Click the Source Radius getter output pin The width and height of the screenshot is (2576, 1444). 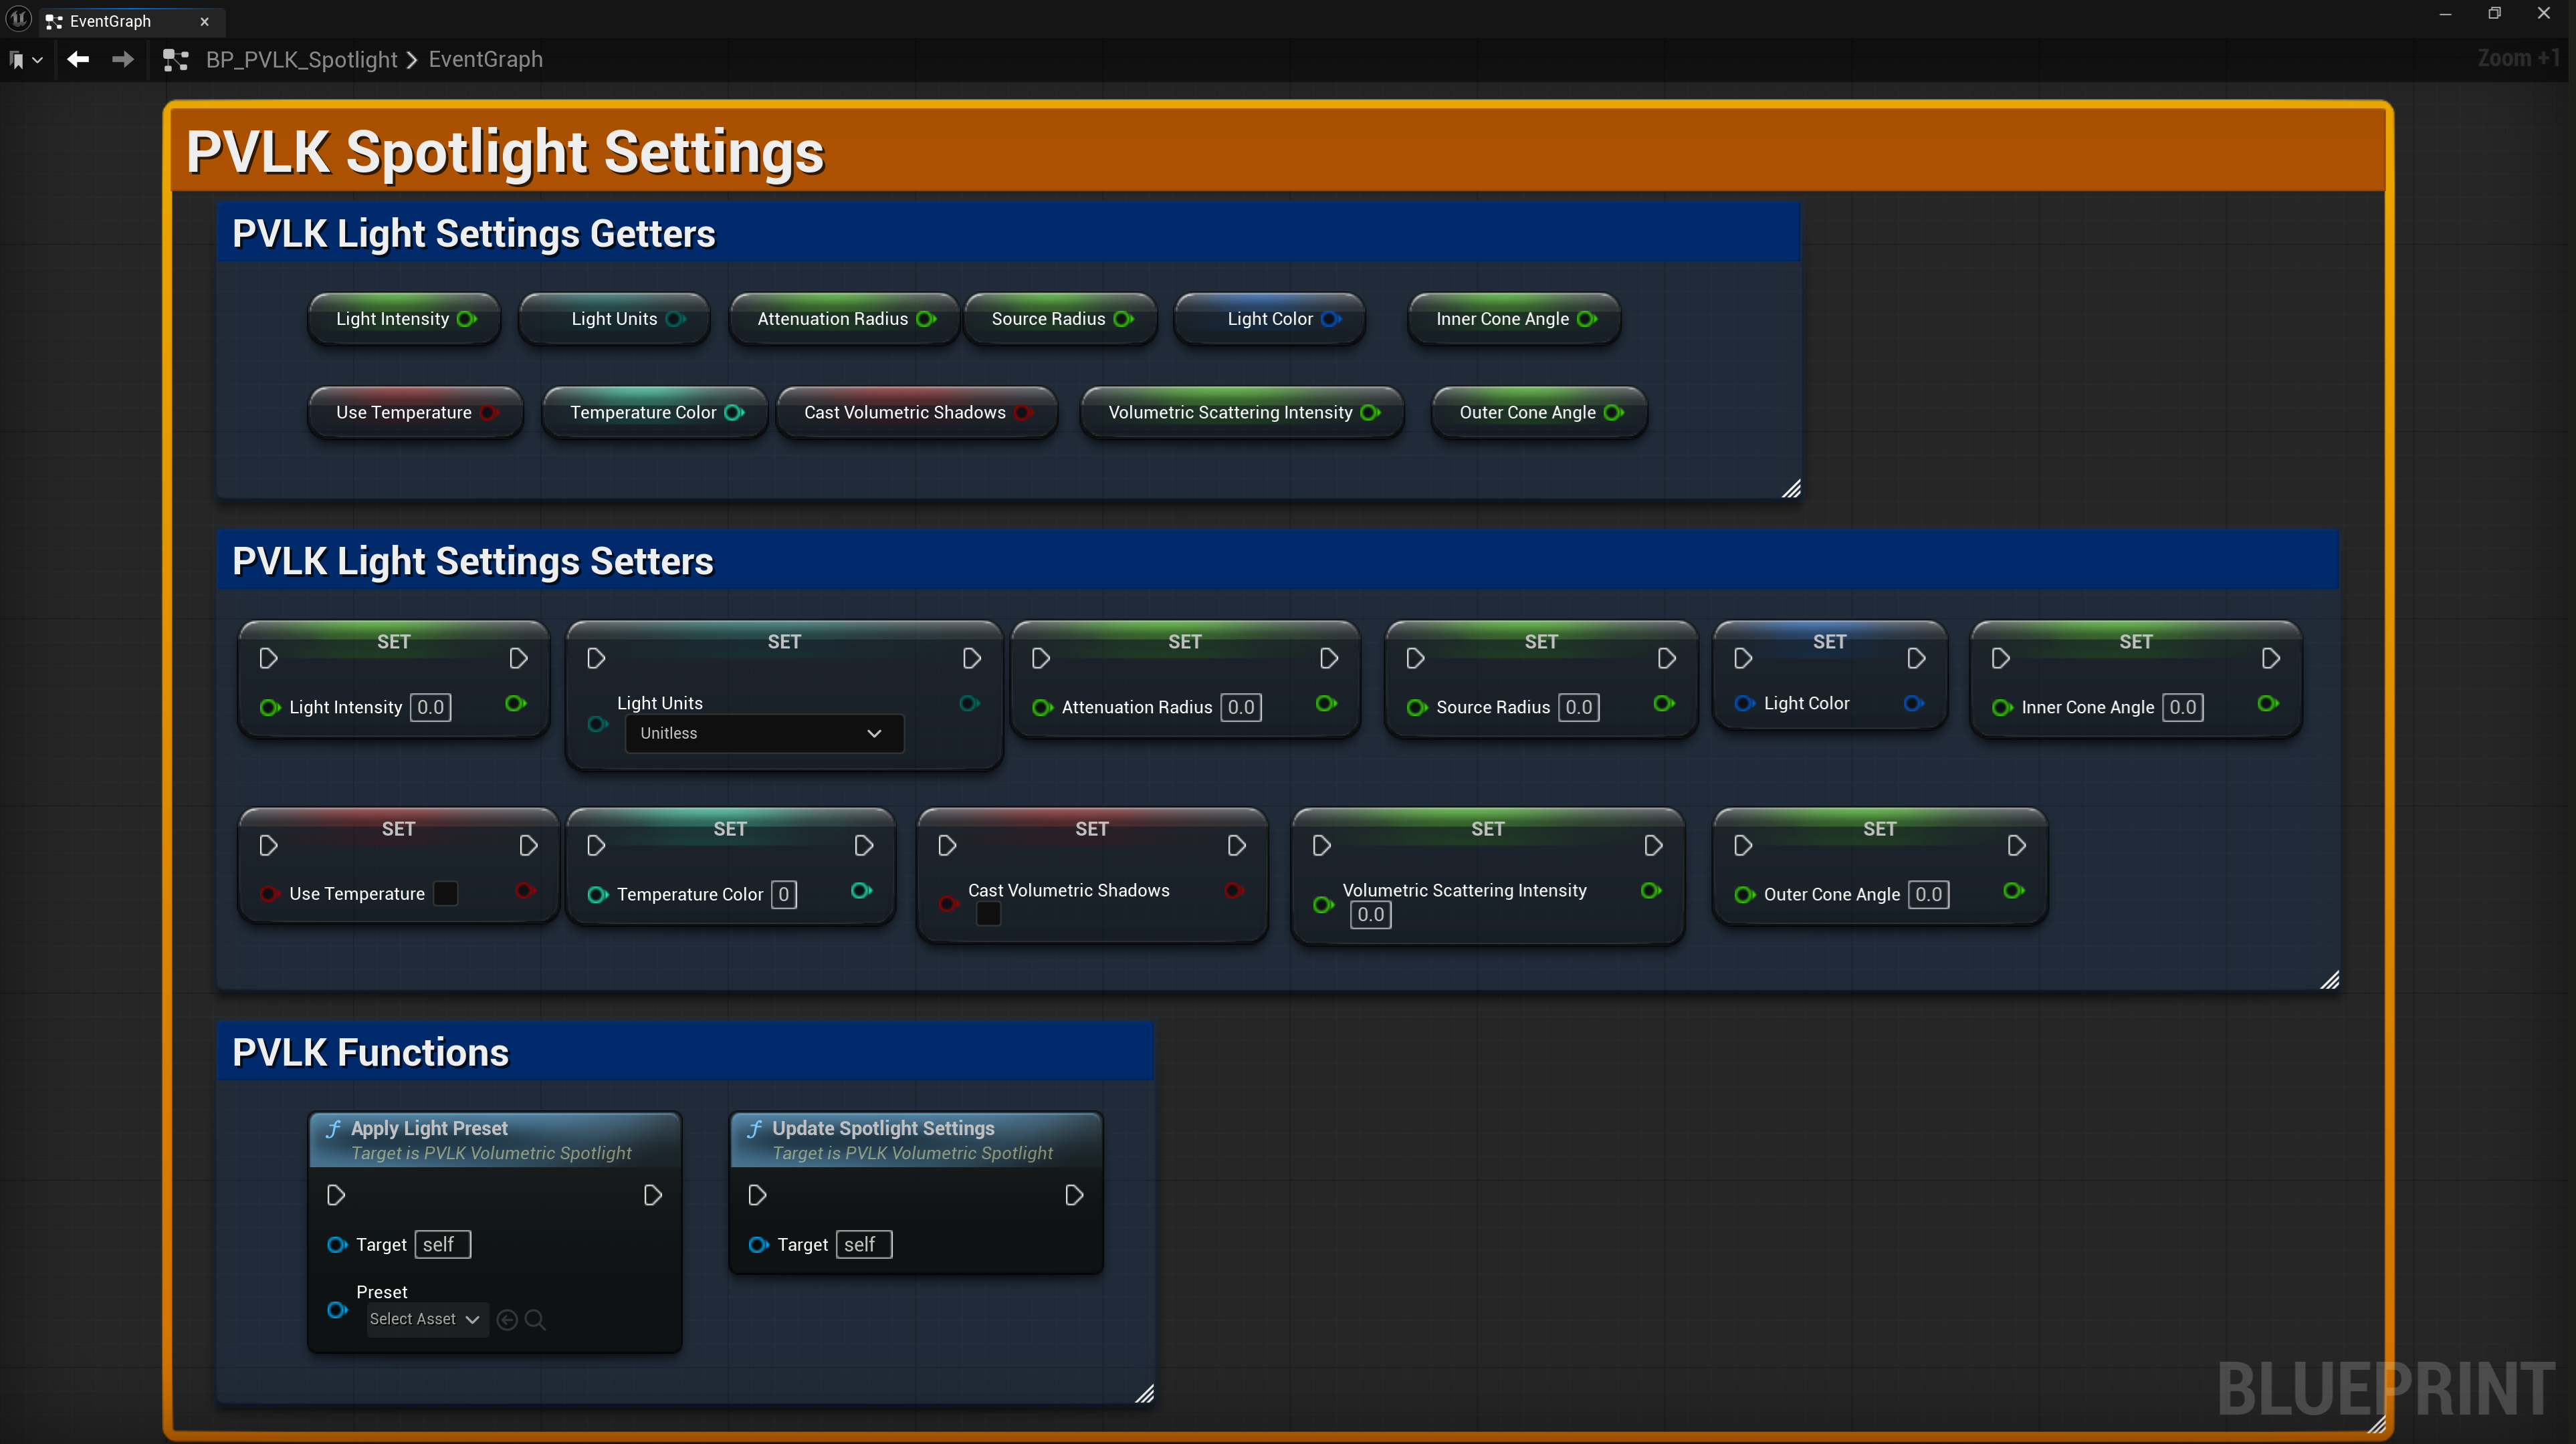tap(1123, 319)
